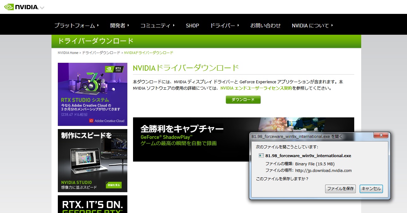
Task: Click the NVIDIAドライバーダウンロード page heading
Action: (186, 68)
